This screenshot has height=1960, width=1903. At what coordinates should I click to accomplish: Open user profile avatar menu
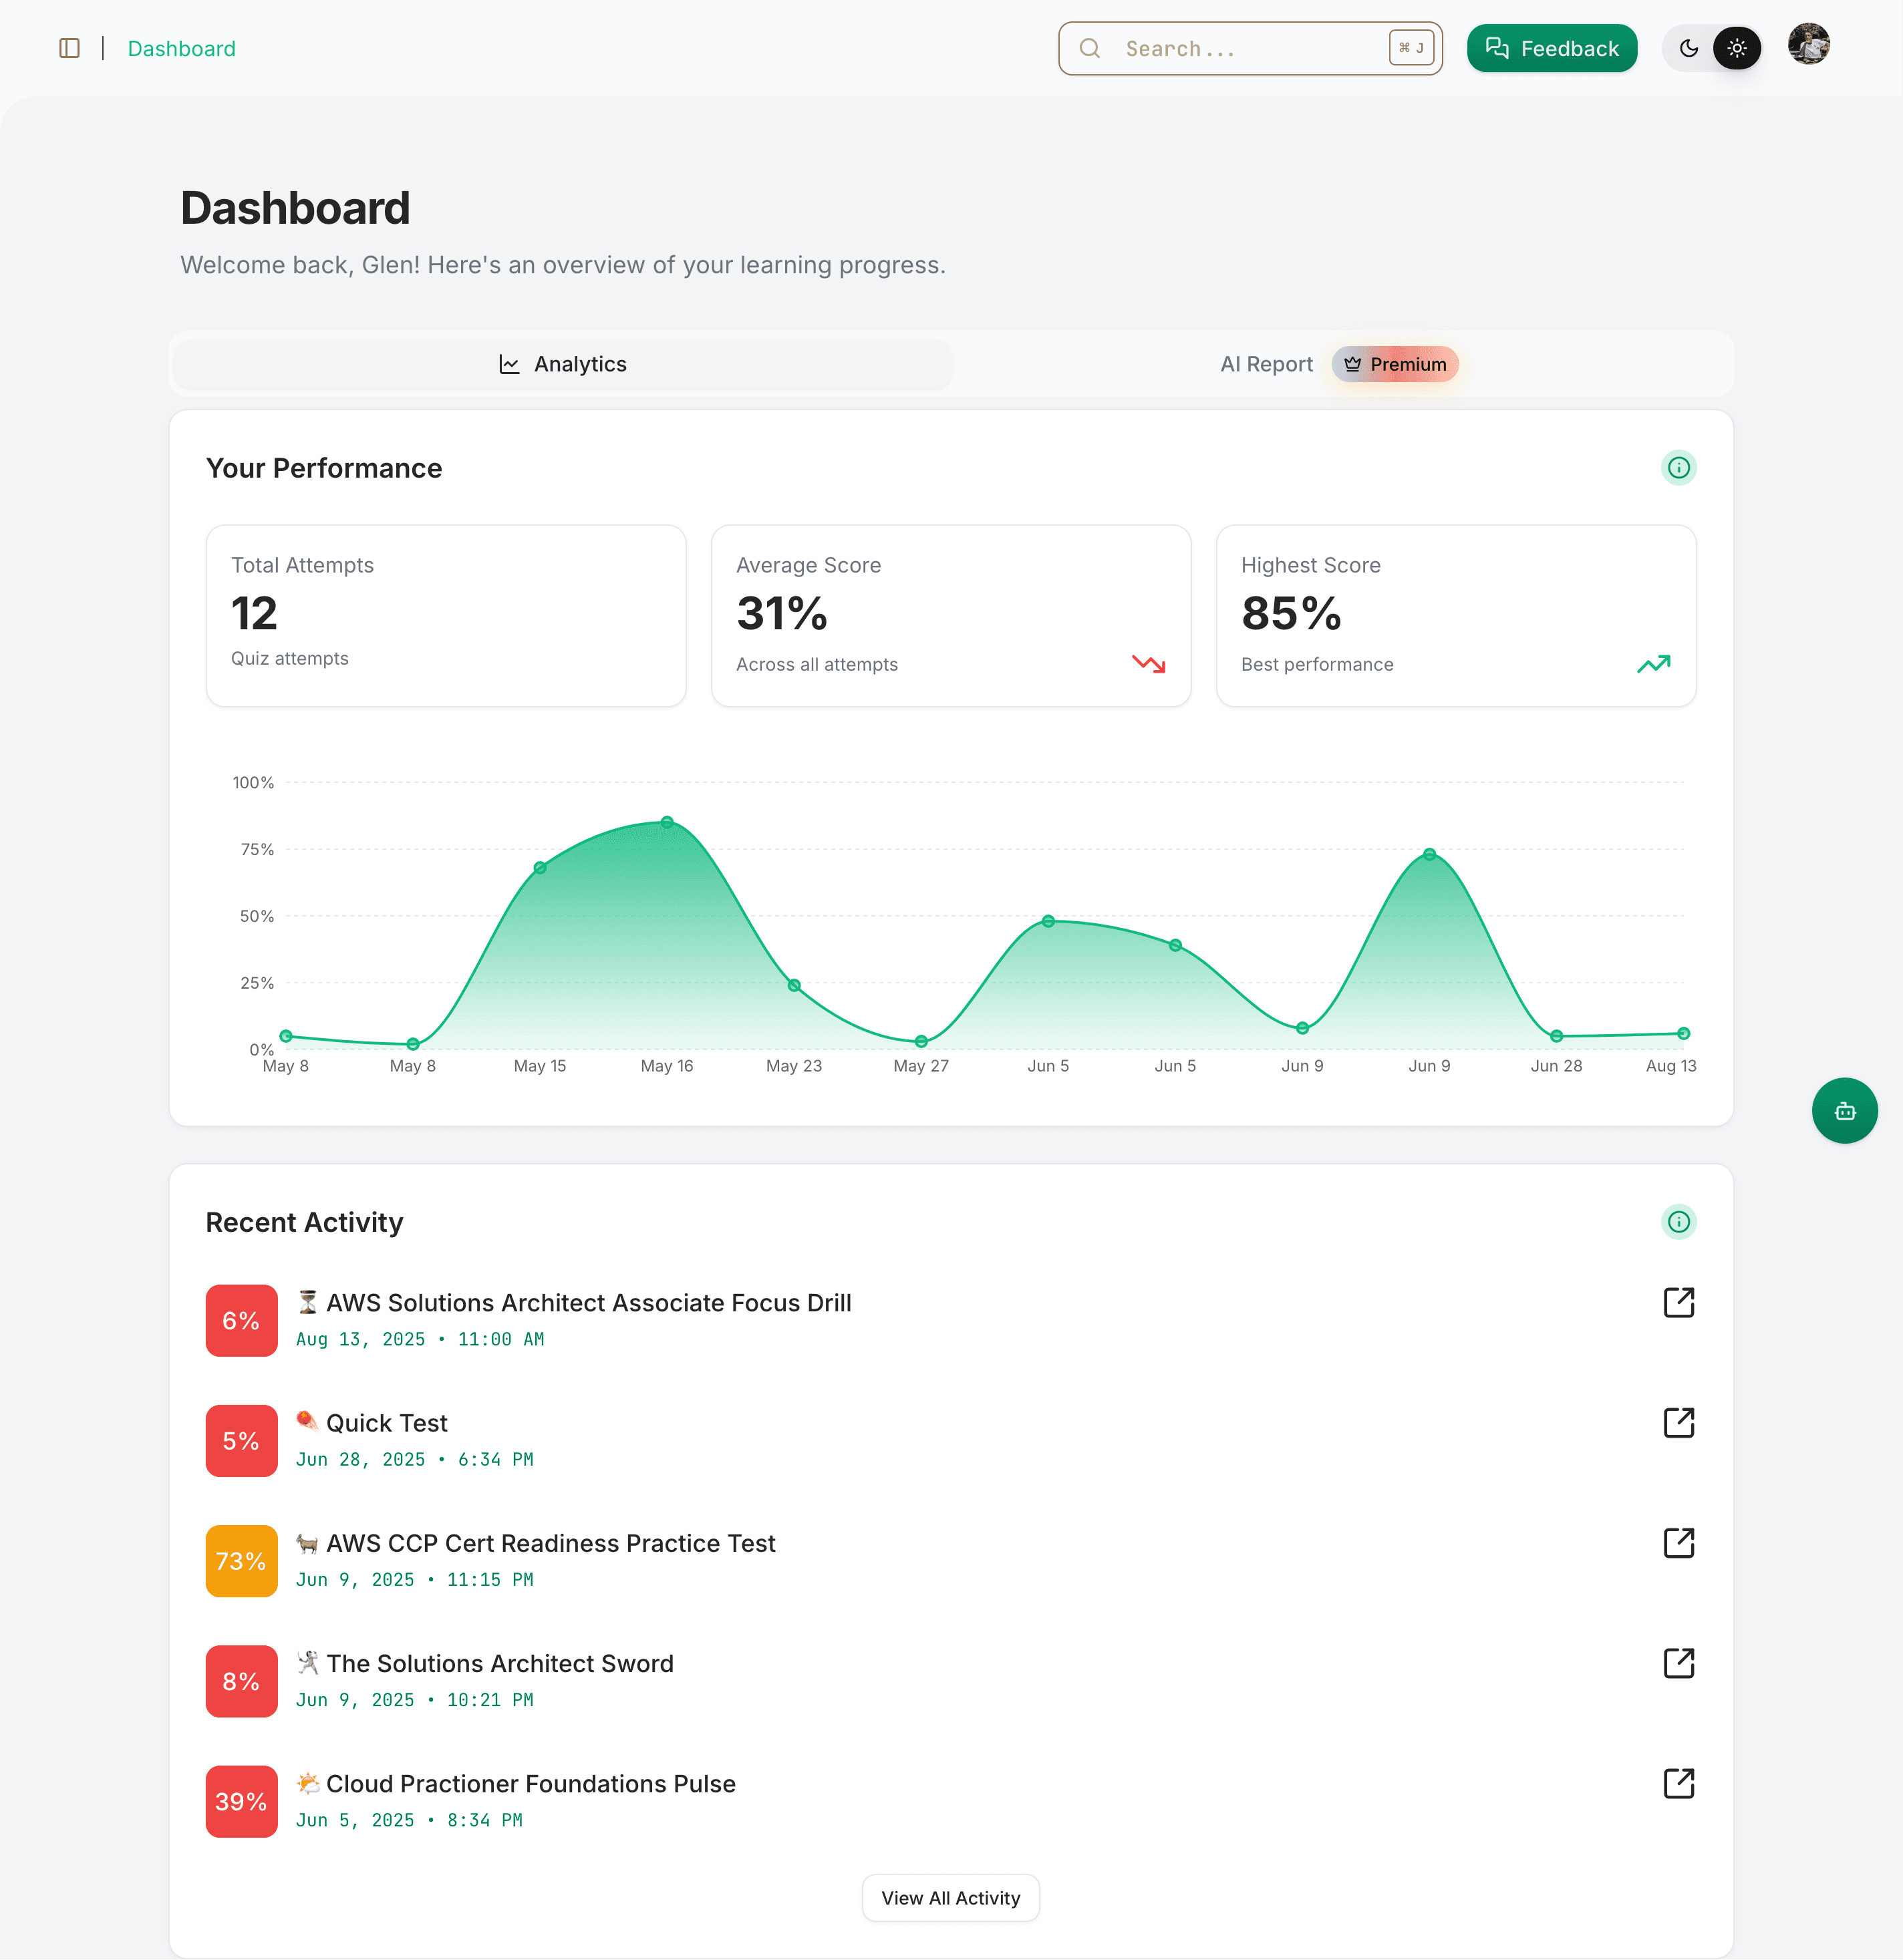coord(1808,45)
